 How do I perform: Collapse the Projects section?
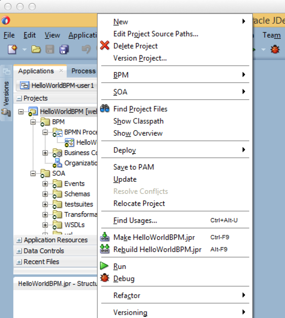19,98
